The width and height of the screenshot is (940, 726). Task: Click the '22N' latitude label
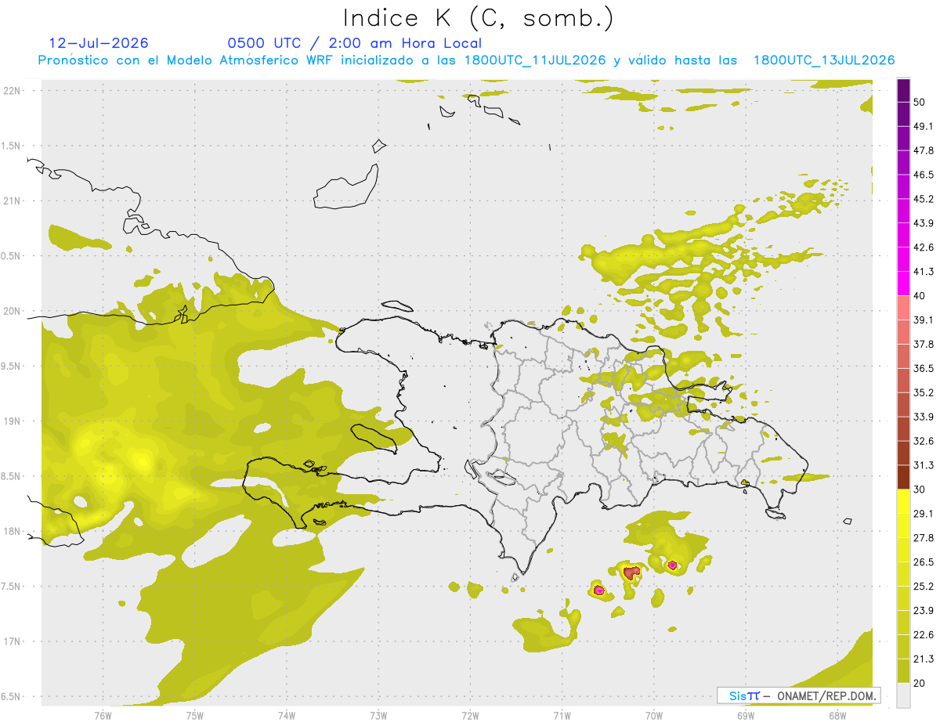tap(13, 91)
